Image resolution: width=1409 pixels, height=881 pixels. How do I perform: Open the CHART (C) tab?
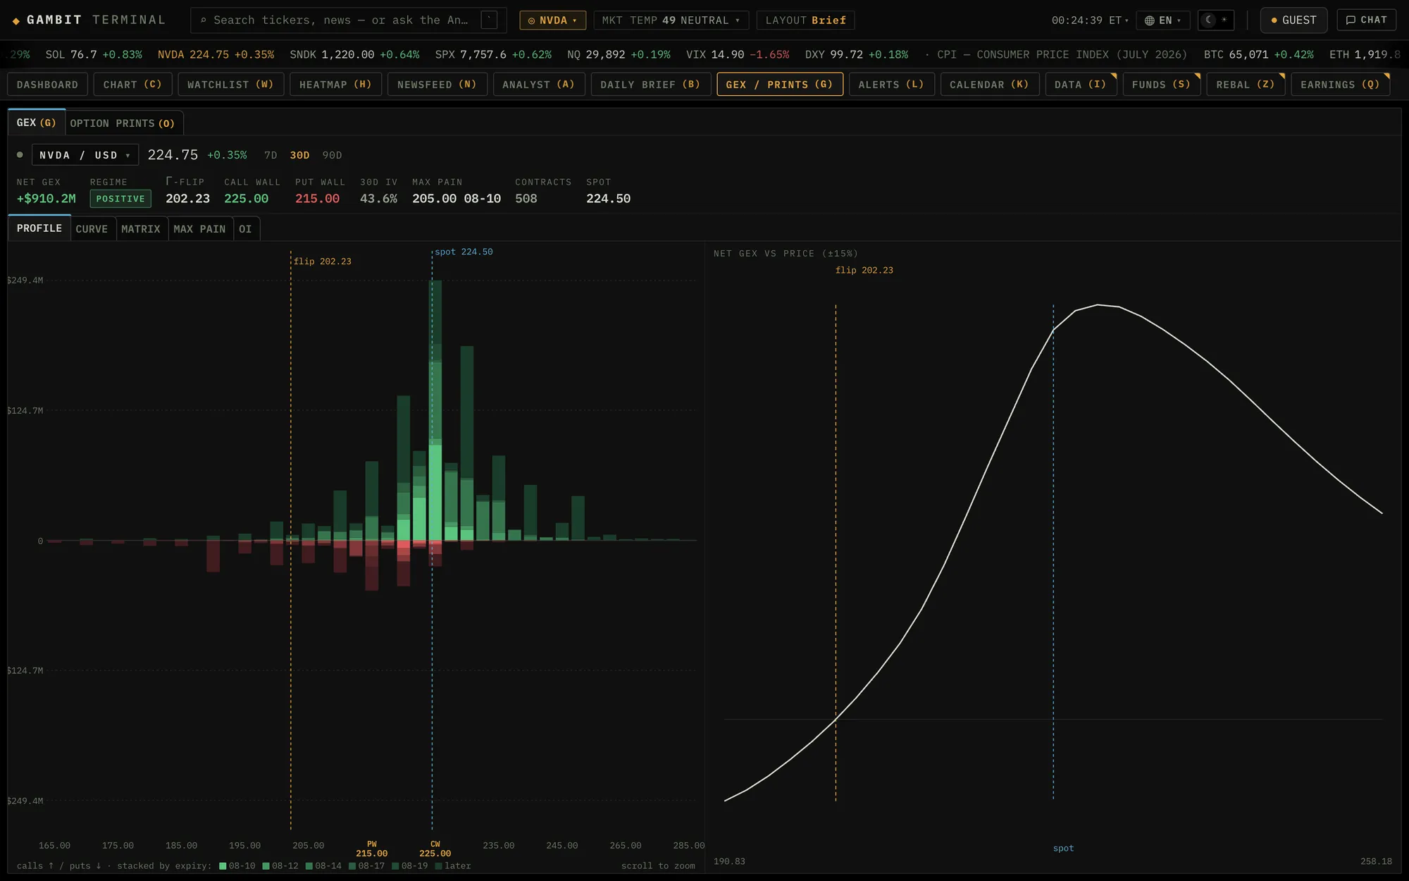pos(132,85)
